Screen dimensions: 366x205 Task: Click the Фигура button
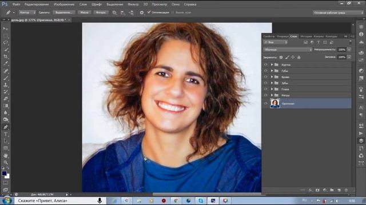101,13
